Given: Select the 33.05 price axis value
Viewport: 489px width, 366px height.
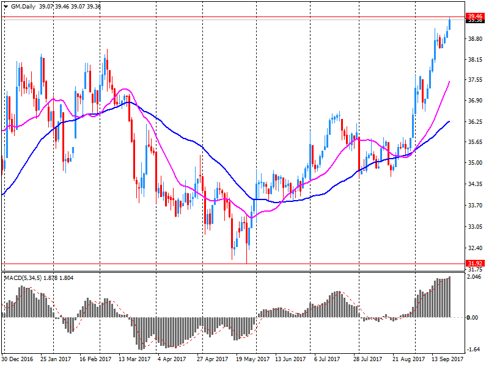Looking at the screenshot, I should tap(476, 227).
